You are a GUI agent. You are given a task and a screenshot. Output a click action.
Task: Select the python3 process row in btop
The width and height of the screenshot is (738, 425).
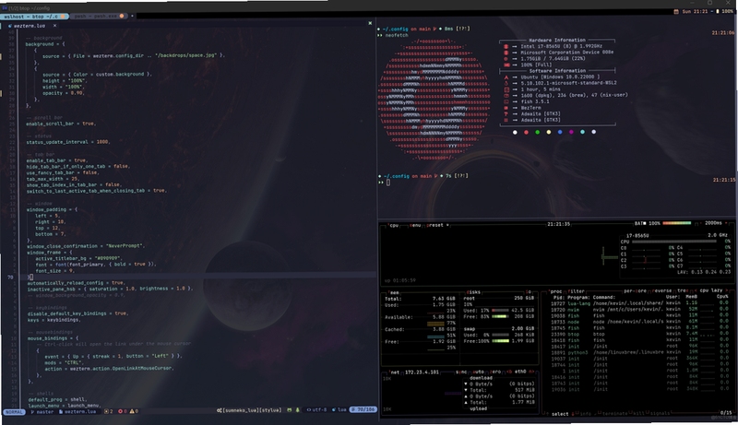639,352
